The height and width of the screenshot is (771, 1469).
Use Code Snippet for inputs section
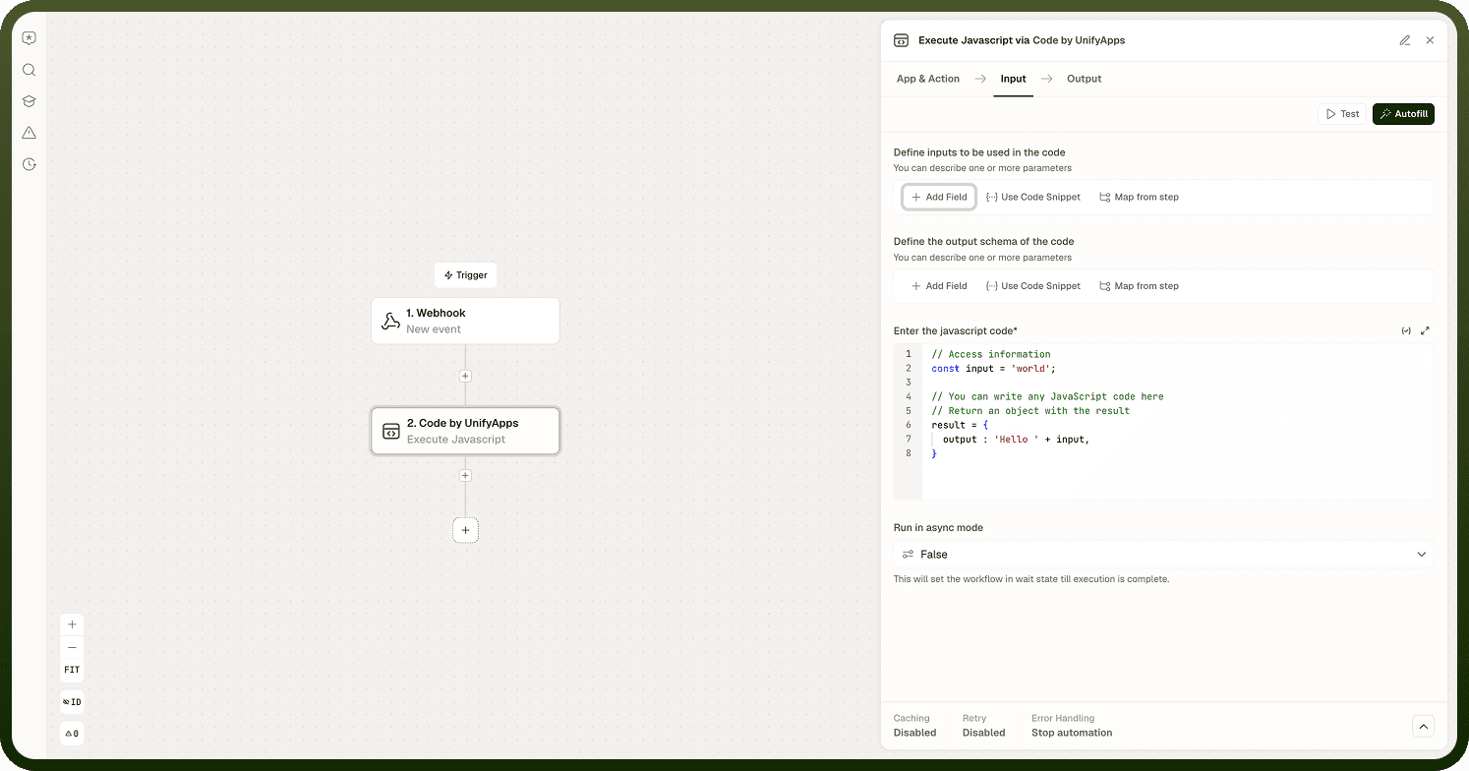[x=1033, y=197]
